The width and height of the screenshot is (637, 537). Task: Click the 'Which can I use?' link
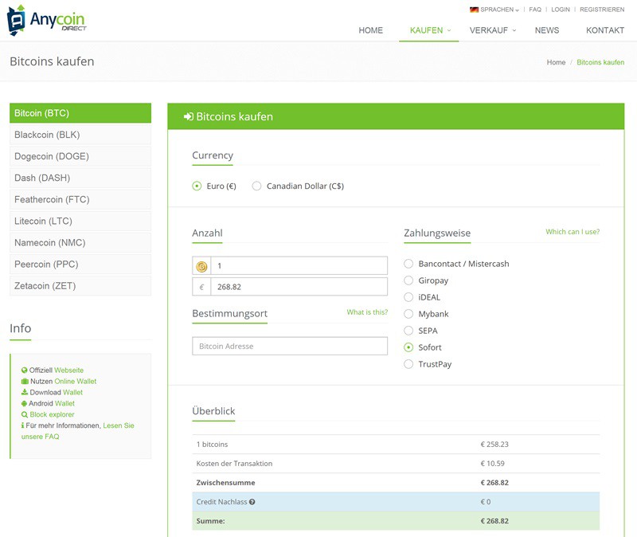pos(573,232)
